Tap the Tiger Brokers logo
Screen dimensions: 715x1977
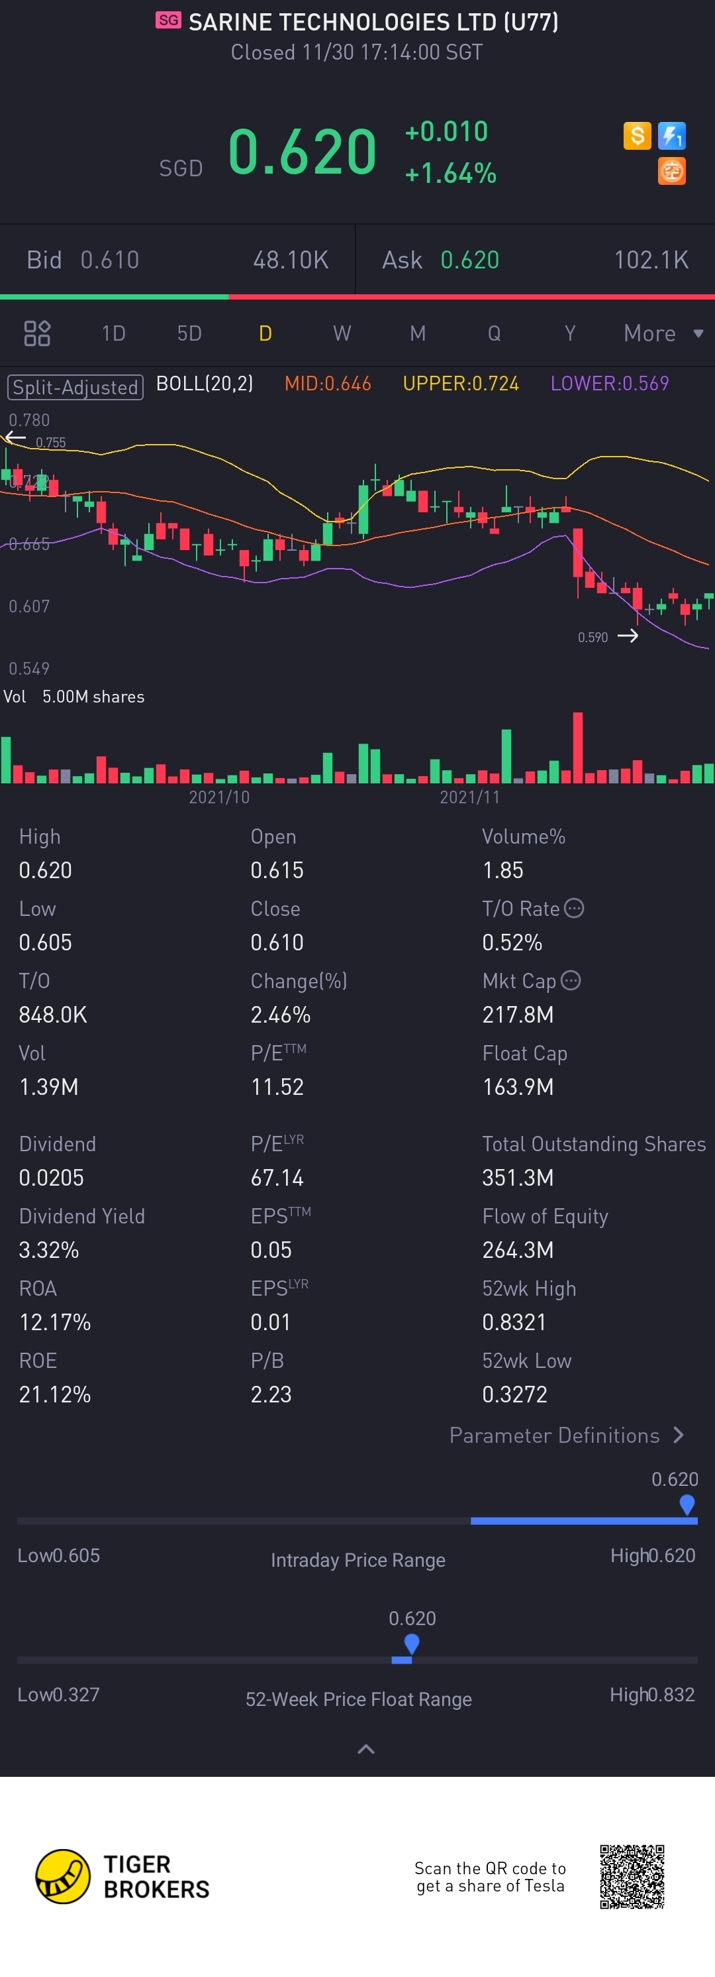tap(122, 1876)
